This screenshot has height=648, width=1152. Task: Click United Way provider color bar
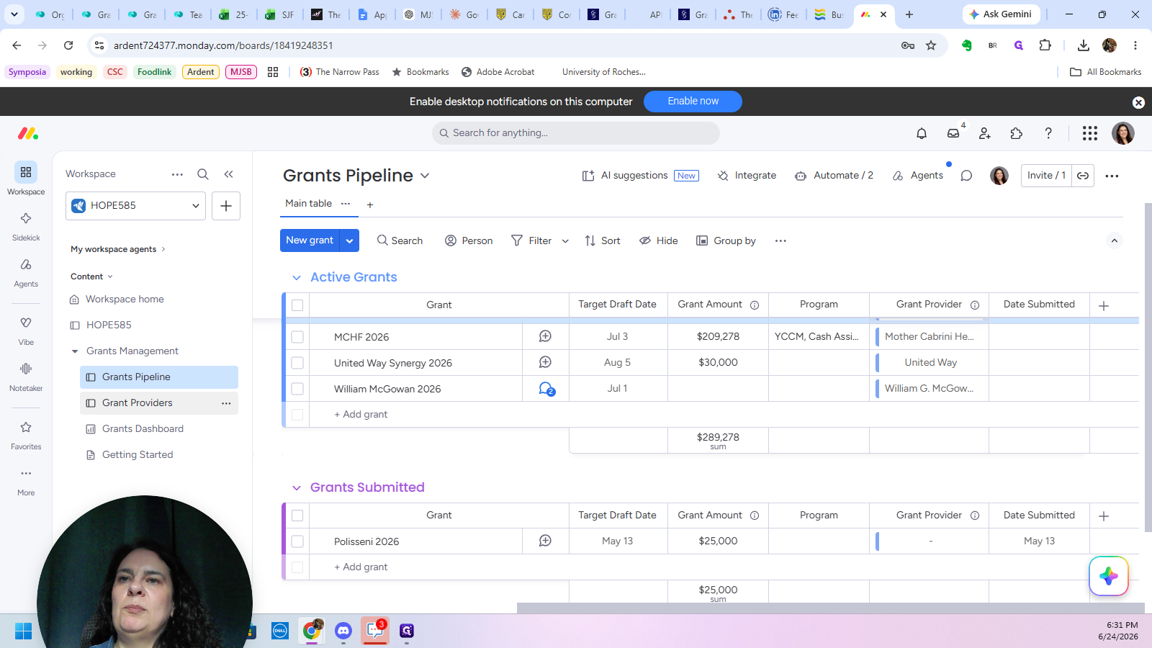coord(877,362)
